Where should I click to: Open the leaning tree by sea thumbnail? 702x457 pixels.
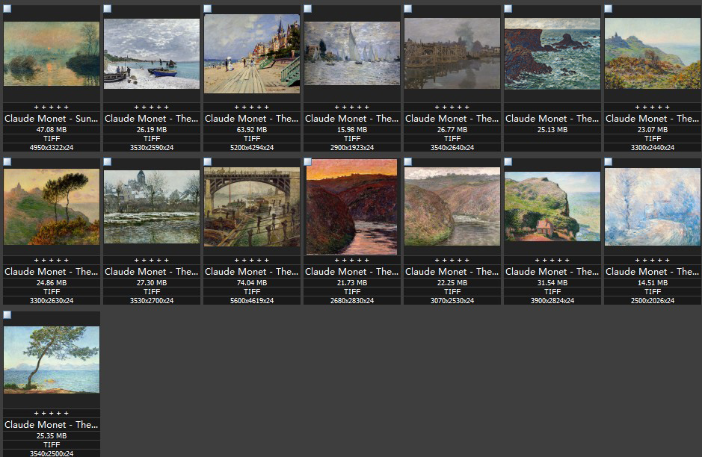(52, 360)
